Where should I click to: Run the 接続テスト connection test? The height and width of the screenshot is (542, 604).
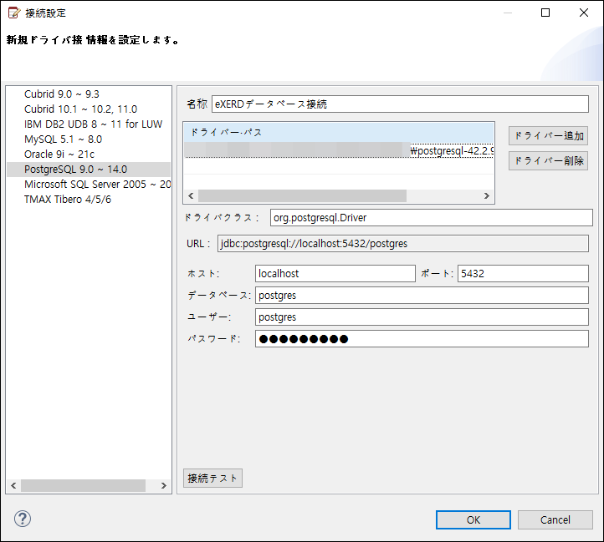[x=212, y=479]
